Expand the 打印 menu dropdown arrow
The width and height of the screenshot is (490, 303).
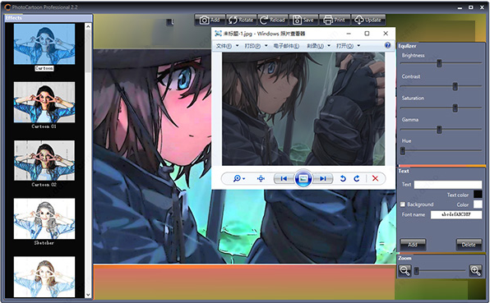click(266, 46)
